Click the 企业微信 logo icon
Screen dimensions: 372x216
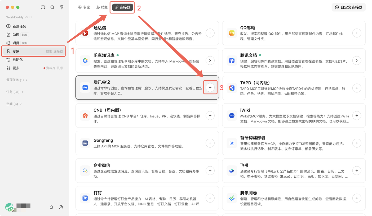pos(85,171)
